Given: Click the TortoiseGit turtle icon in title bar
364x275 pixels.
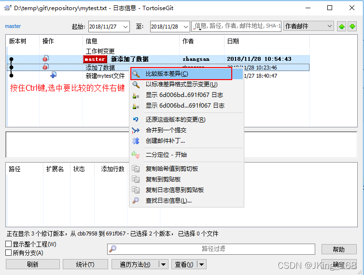Looking at the screenshot, I should coord(8,8).
